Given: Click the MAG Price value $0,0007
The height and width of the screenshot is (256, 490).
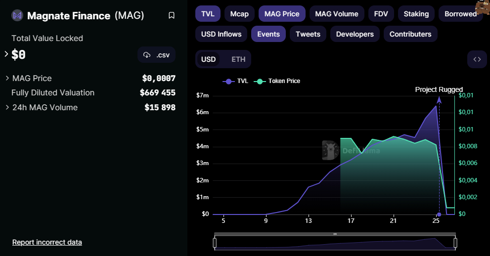Looking at the screenshot, I should click(x=159, y=78).
